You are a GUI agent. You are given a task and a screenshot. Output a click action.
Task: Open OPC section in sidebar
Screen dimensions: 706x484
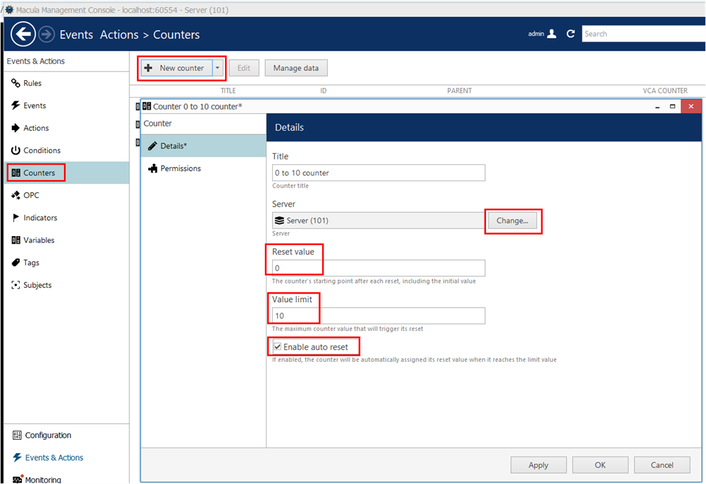[x=31, y=195]
